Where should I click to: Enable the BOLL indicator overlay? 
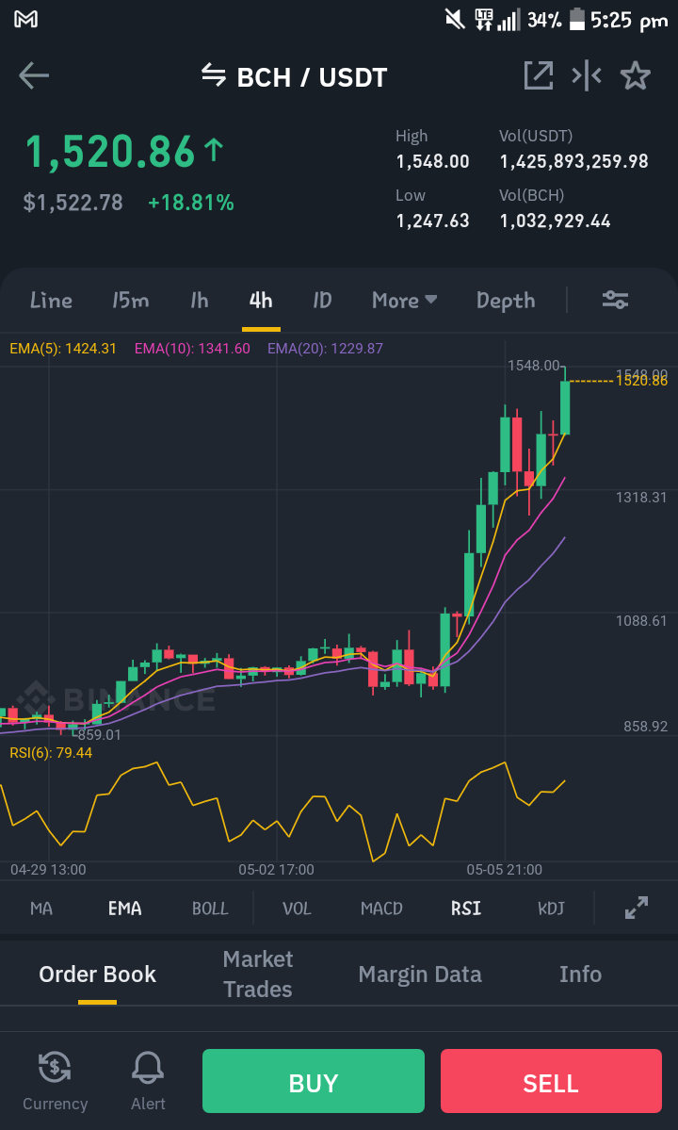pos(210,908)
